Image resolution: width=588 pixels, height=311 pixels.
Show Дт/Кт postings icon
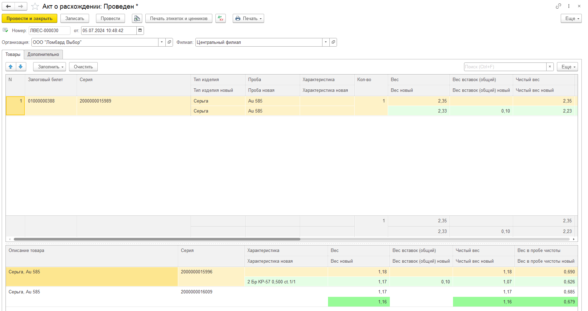click(221, 19)
